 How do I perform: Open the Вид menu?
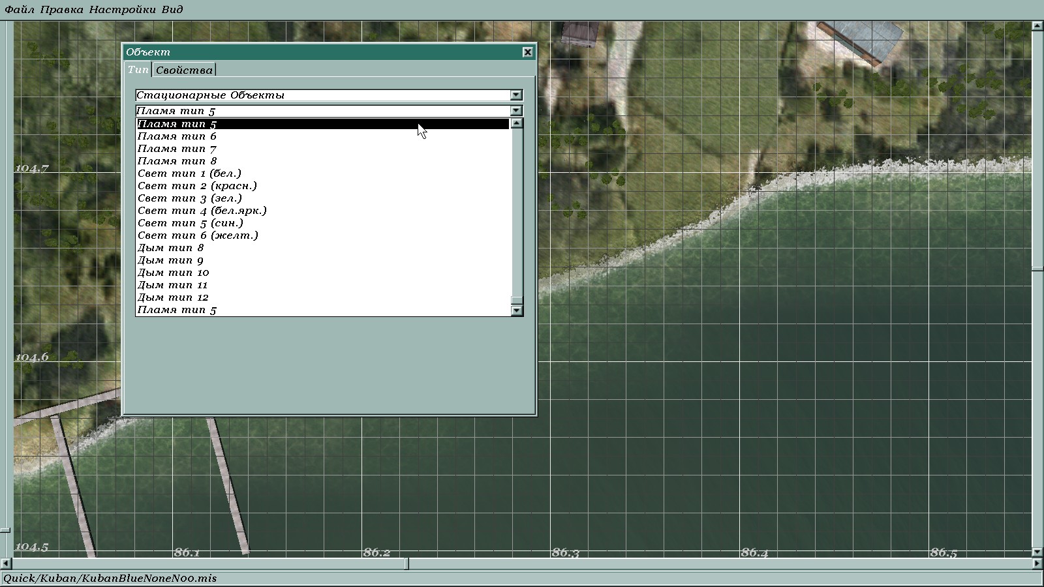172,10
